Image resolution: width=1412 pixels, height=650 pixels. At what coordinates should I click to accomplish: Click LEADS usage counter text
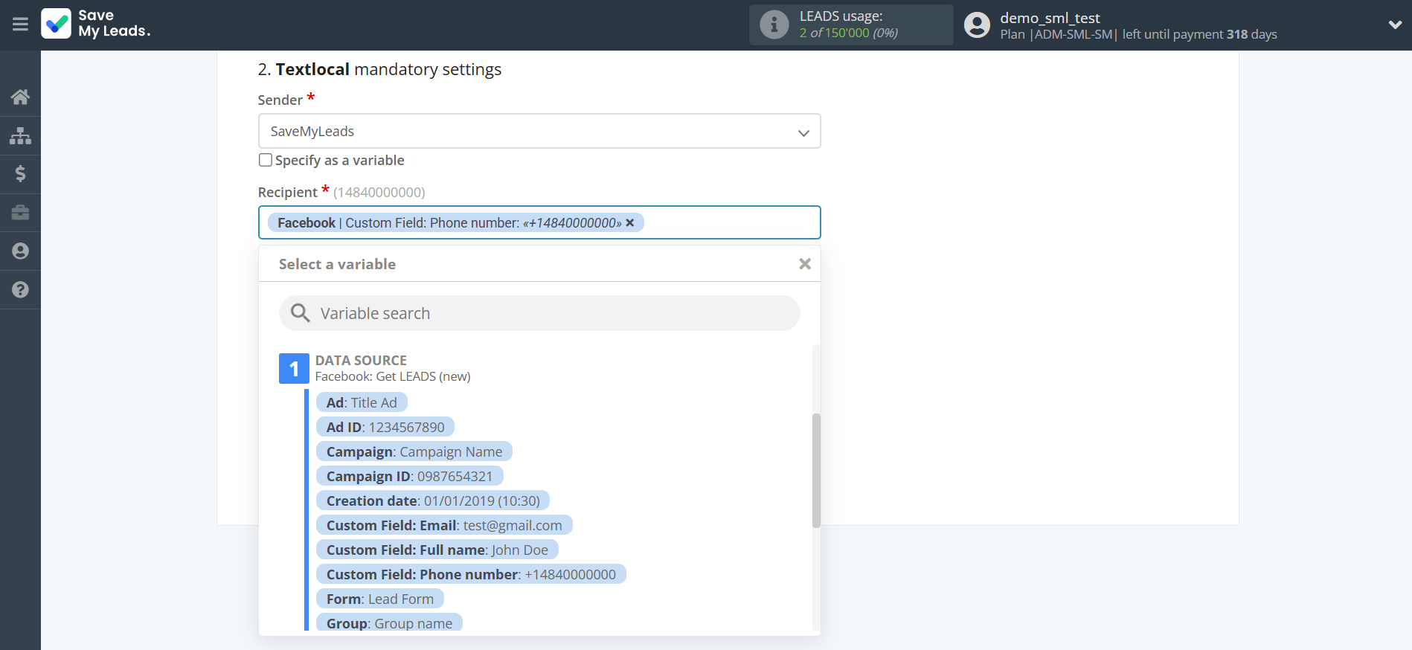(849, 33)
